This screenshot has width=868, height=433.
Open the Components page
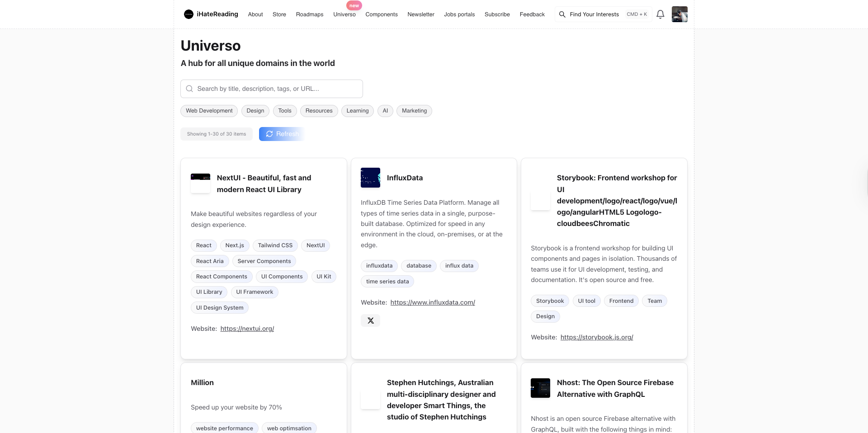tap(382, 14)
